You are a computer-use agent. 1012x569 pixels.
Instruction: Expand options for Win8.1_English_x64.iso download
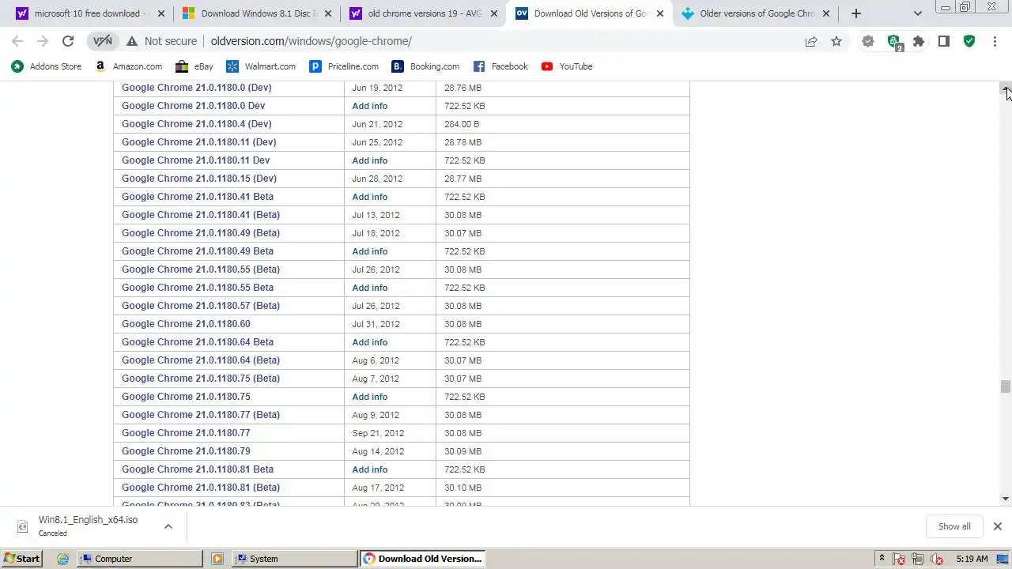point(168,526)
